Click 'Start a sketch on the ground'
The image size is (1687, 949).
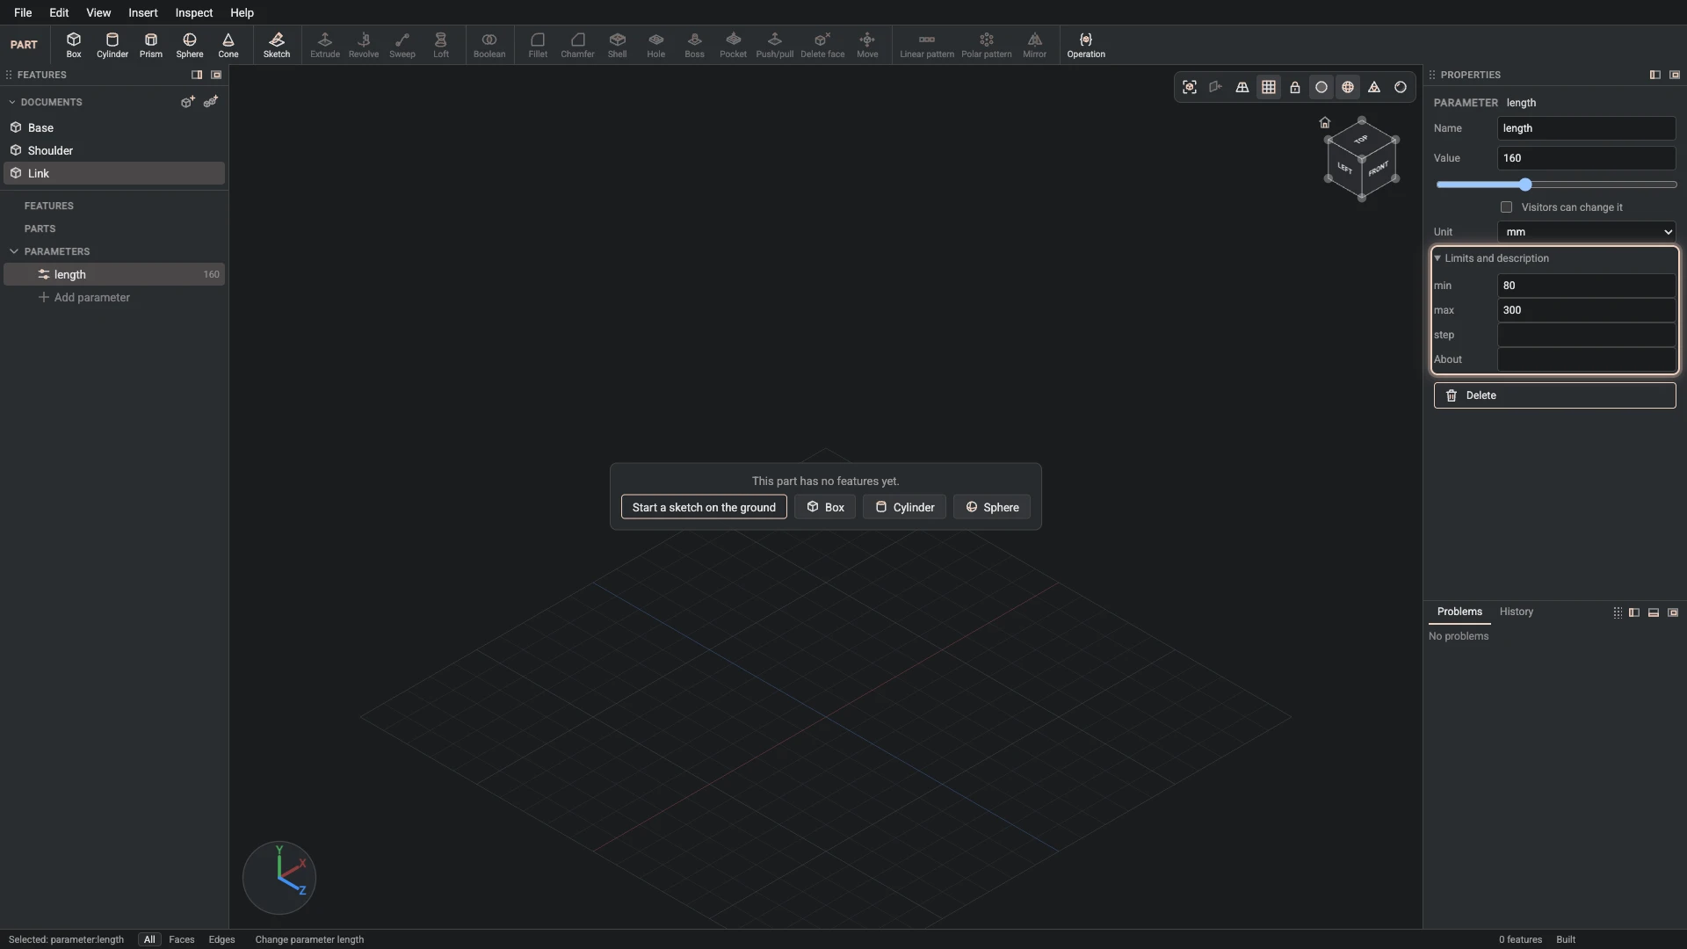[704, 507]
